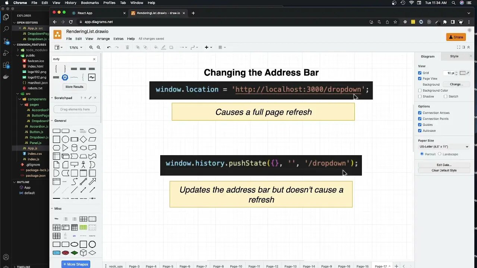Click the More Shapes button
The width and height of the screenshot is (477, 268).
click(76, 264)
